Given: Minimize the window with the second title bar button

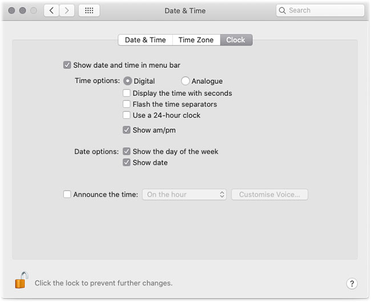Looking at the screenshot, I should 22,11.
